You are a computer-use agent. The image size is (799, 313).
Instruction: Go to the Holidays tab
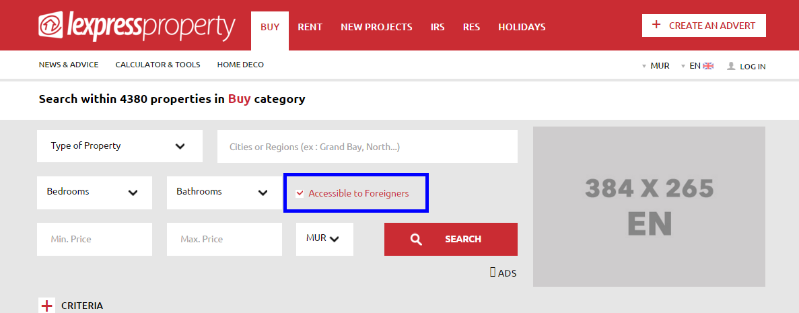[522, 27]
